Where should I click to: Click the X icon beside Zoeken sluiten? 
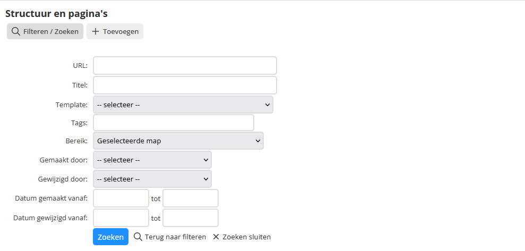[216, 237]
